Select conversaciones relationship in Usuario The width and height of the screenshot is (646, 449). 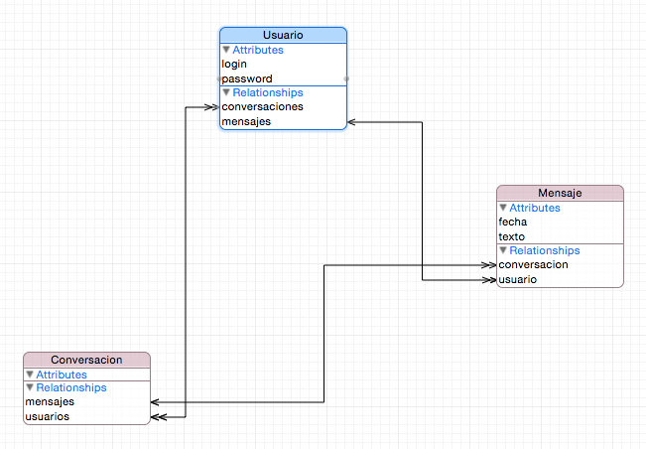tap(262, 106)
